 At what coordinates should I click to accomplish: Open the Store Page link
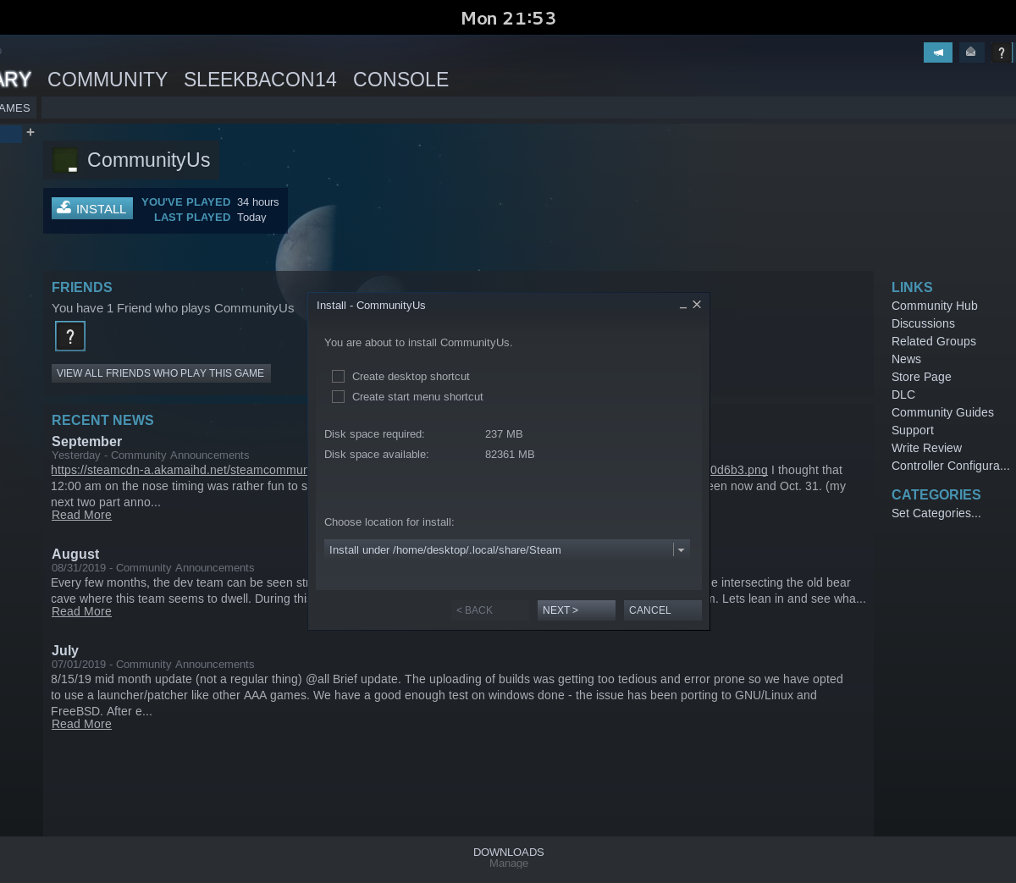(921, 377)
